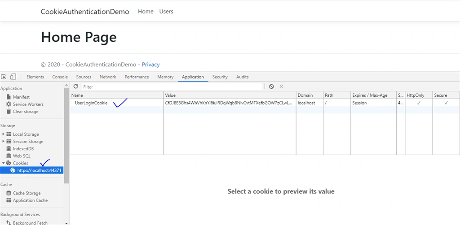Select the Service Workers sidebar item
Image resolution: width=460 pixels, height=225 pixels.
[28, 104]
